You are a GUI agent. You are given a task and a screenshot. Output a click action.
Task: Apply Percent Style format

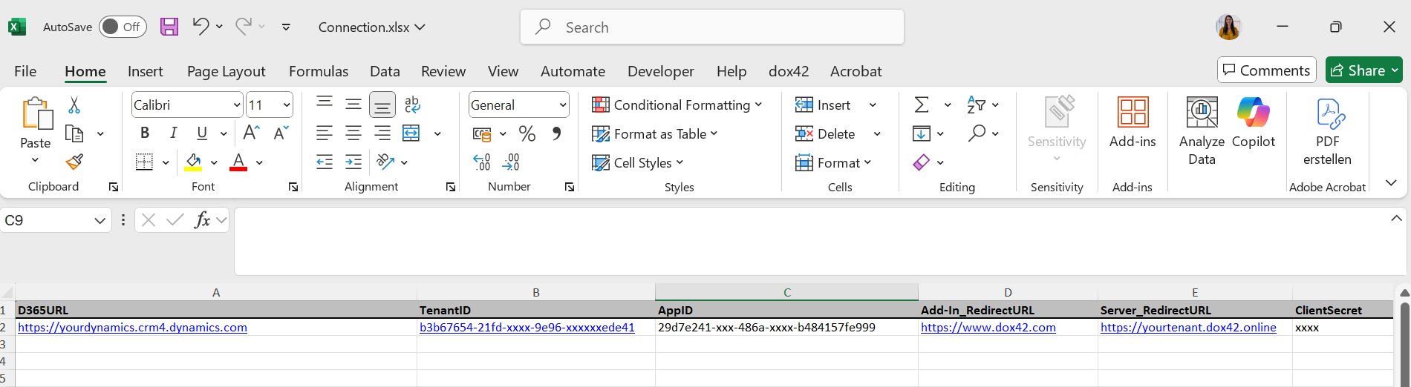pos(527,133)
